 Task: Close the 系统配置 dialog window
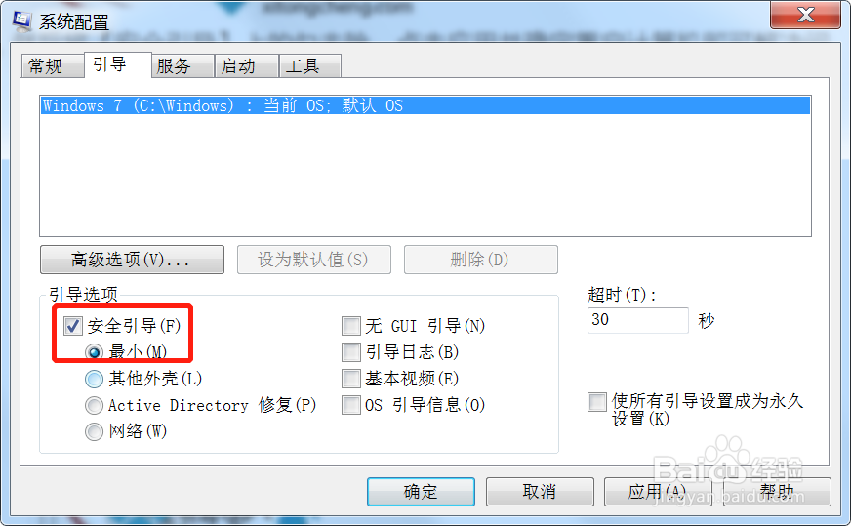tap(805, 15)
